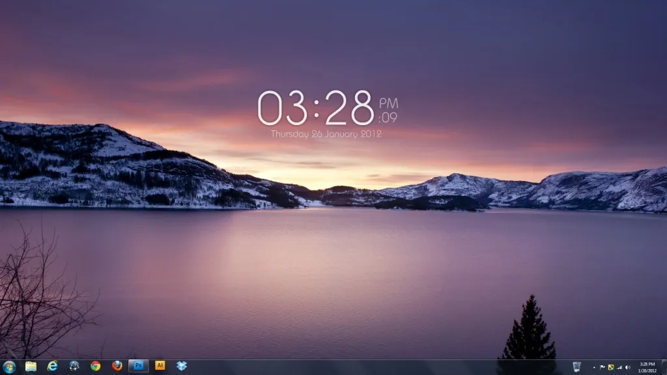The image size is (667, 375).
Task: Open the Action Center flag icon
Action: tap(603, 367)
